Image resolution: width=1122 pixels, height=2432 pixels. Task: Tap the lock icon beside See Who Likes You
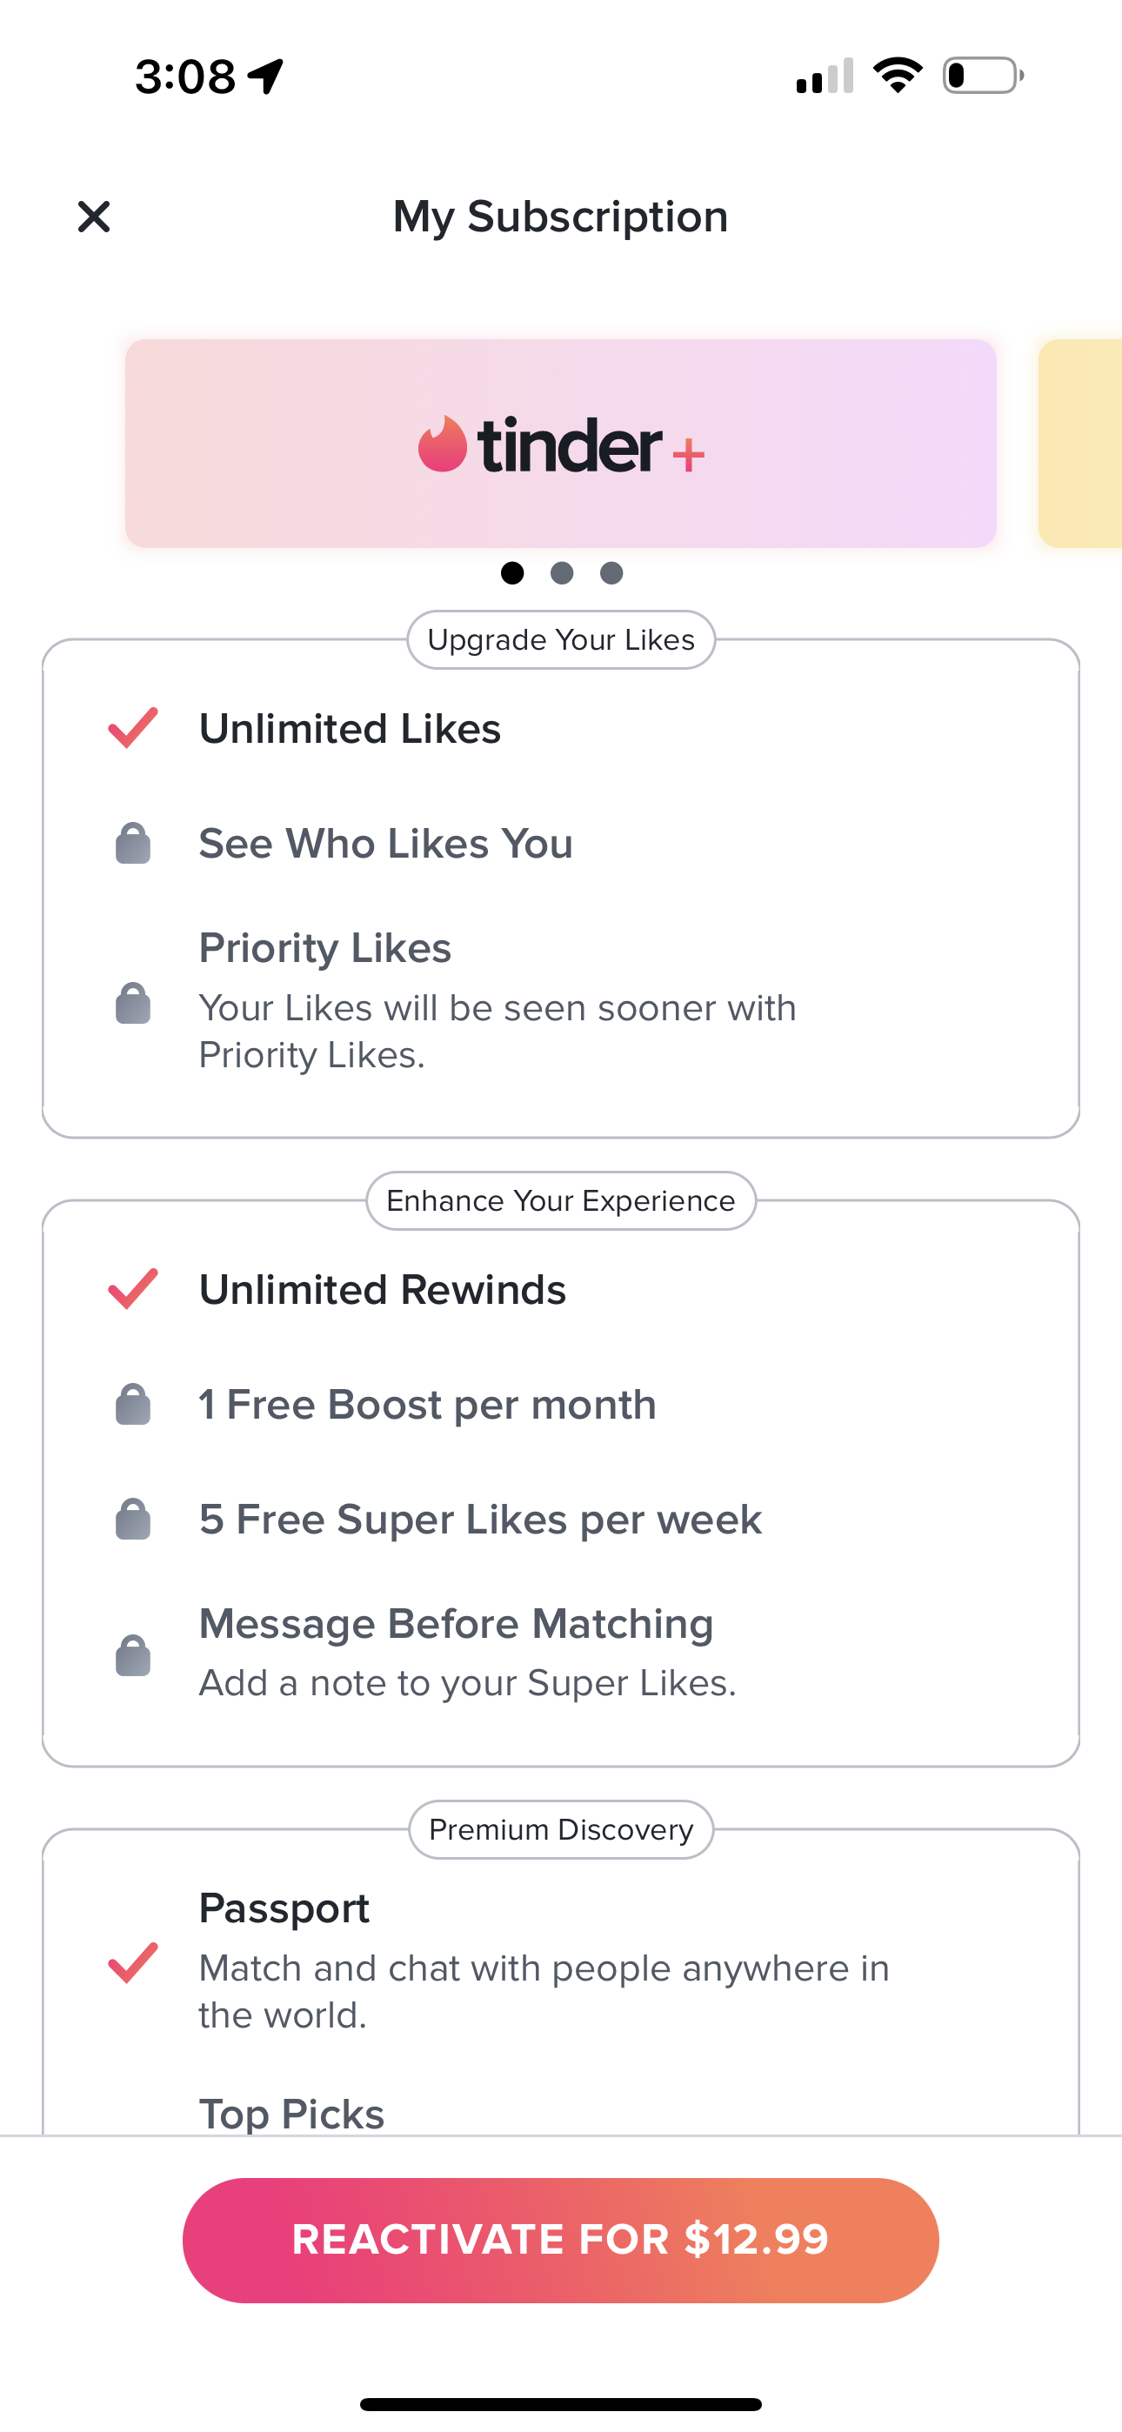(x=133, y=843)
